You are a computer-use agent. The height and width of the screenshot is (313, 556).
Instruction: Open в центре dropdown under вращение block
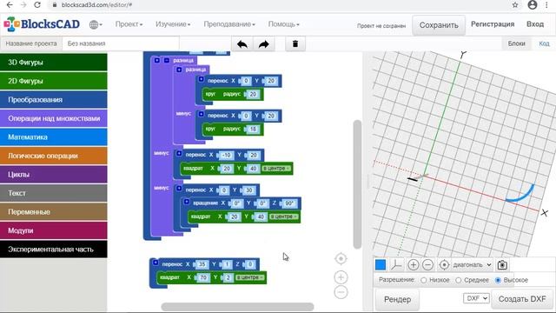point(284,216)
